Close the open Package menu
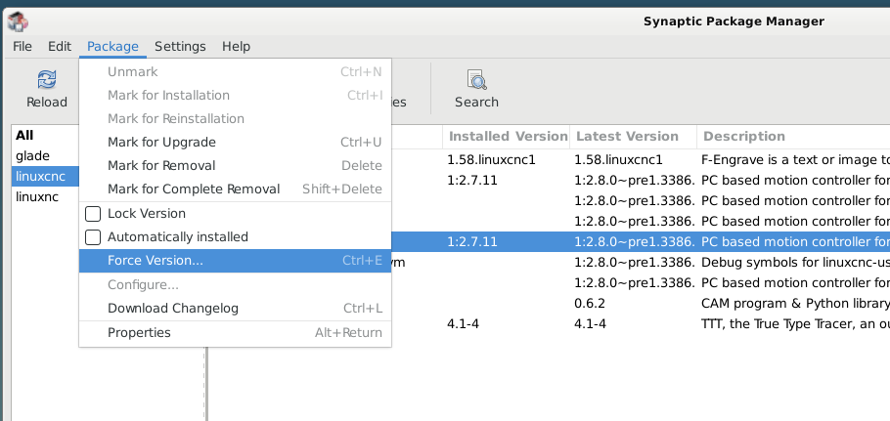The image size is (890, 421). tap(112, 47)
